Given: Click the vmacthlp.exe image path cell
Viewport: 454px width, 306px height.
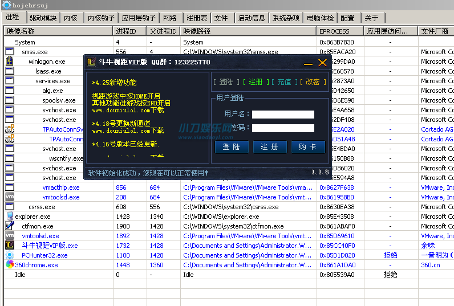Looking at the screenshot, I should (x=248, y=187).
